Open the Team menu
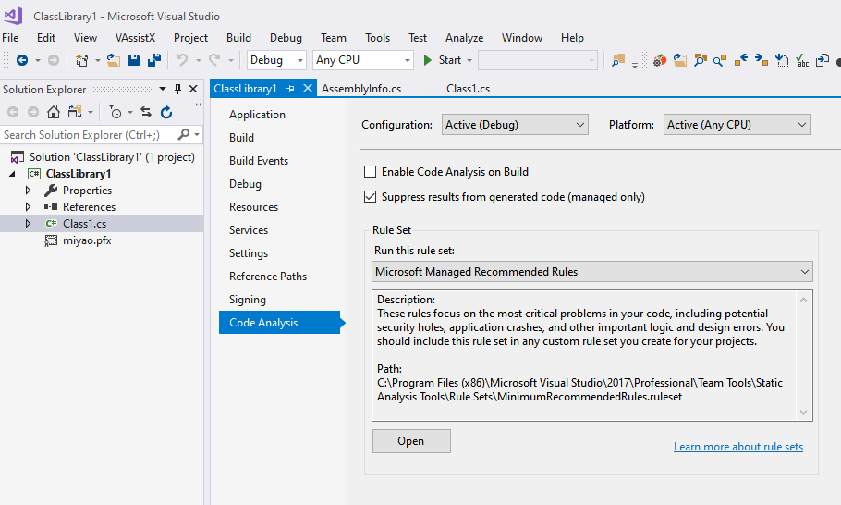The image size is (841, 505). 333,38
